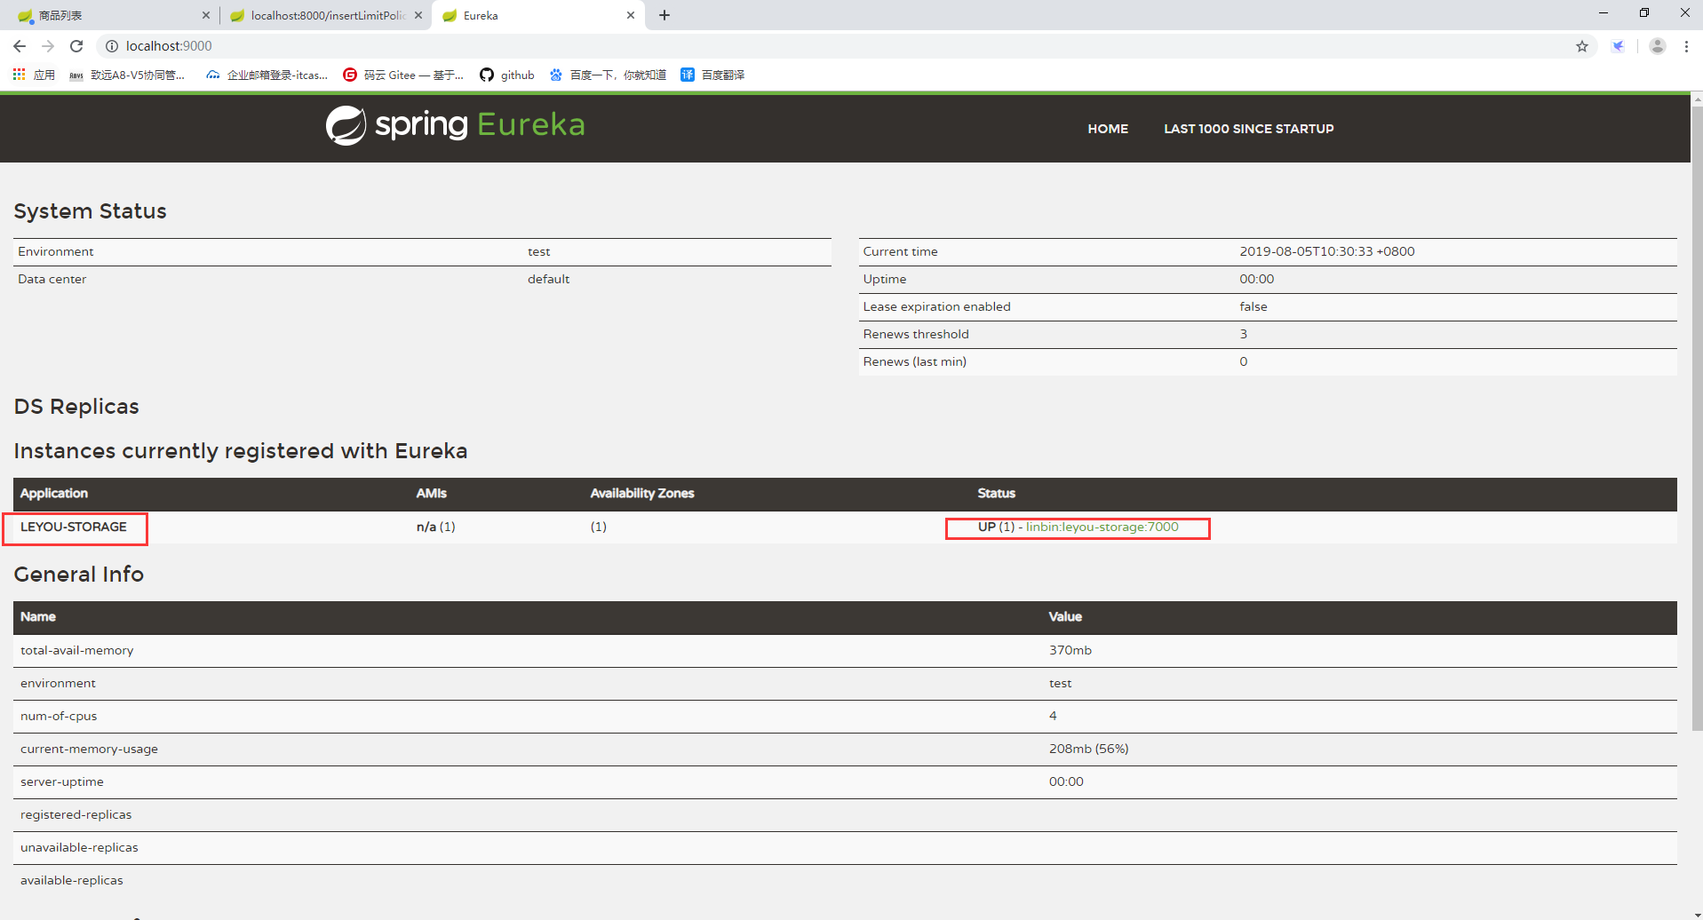Viewport: 1703px width, 920px height.
Task: Go to HOME in Eureka navigation
Action: (1108, 129)
